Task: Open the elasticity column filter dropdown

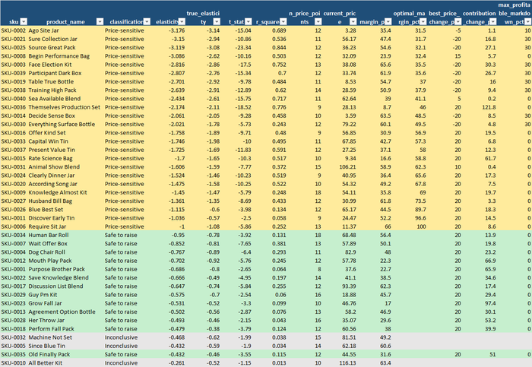Action: click(x=182, y=22)
